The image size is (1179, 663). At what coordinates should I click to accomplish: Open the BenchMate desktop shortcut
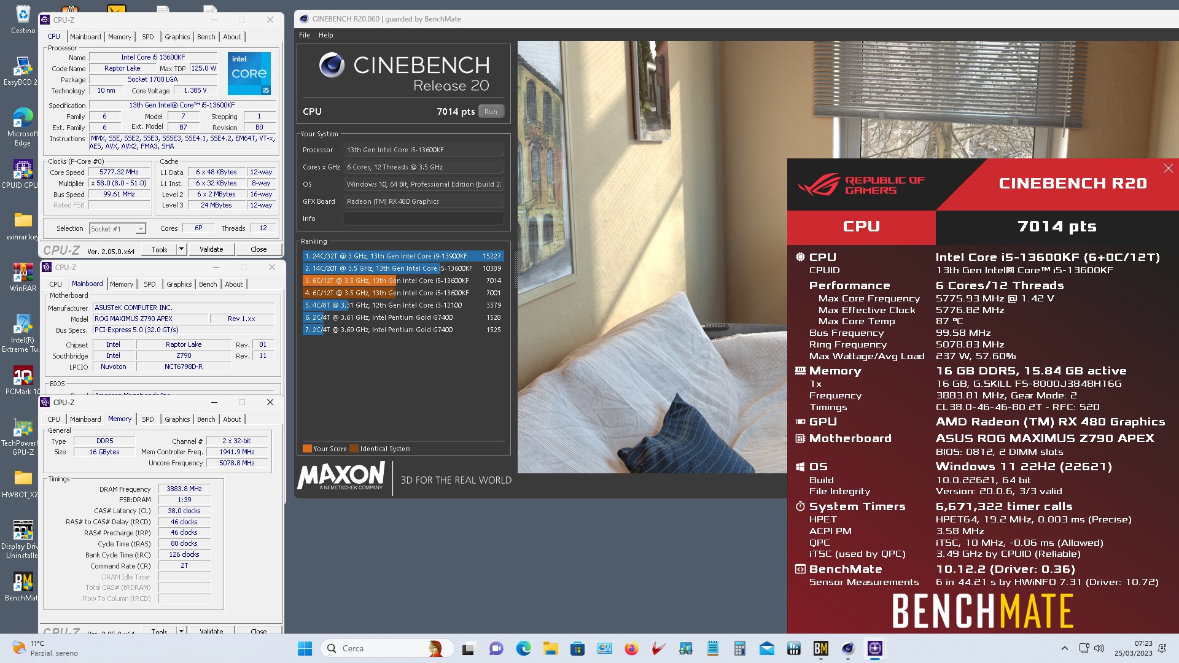coord(22,587)
